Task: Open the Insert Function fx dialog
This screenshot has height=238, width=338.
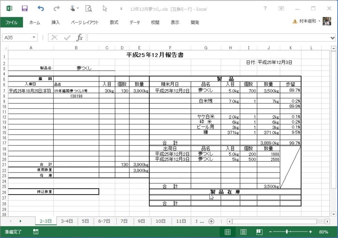Action: pos(79,38)
